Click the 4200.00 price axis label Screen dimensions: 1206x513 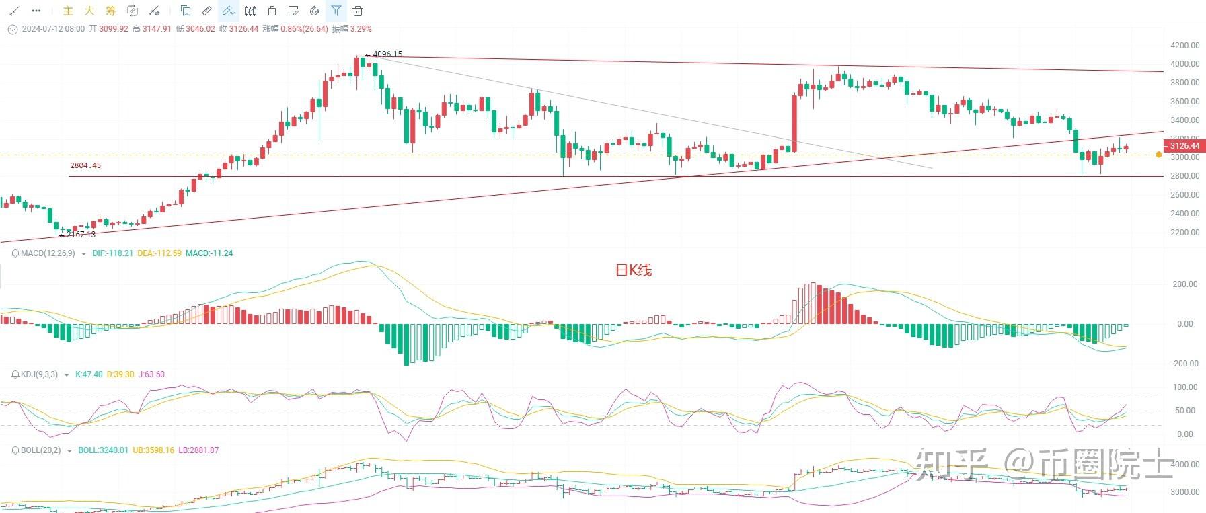point(1185,46)
